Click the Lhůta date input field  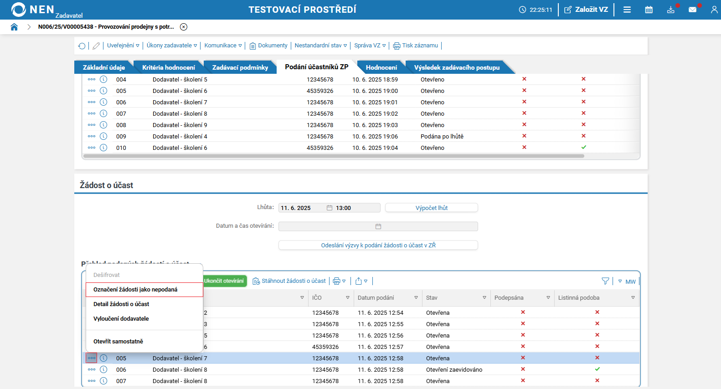coord(302,208)
